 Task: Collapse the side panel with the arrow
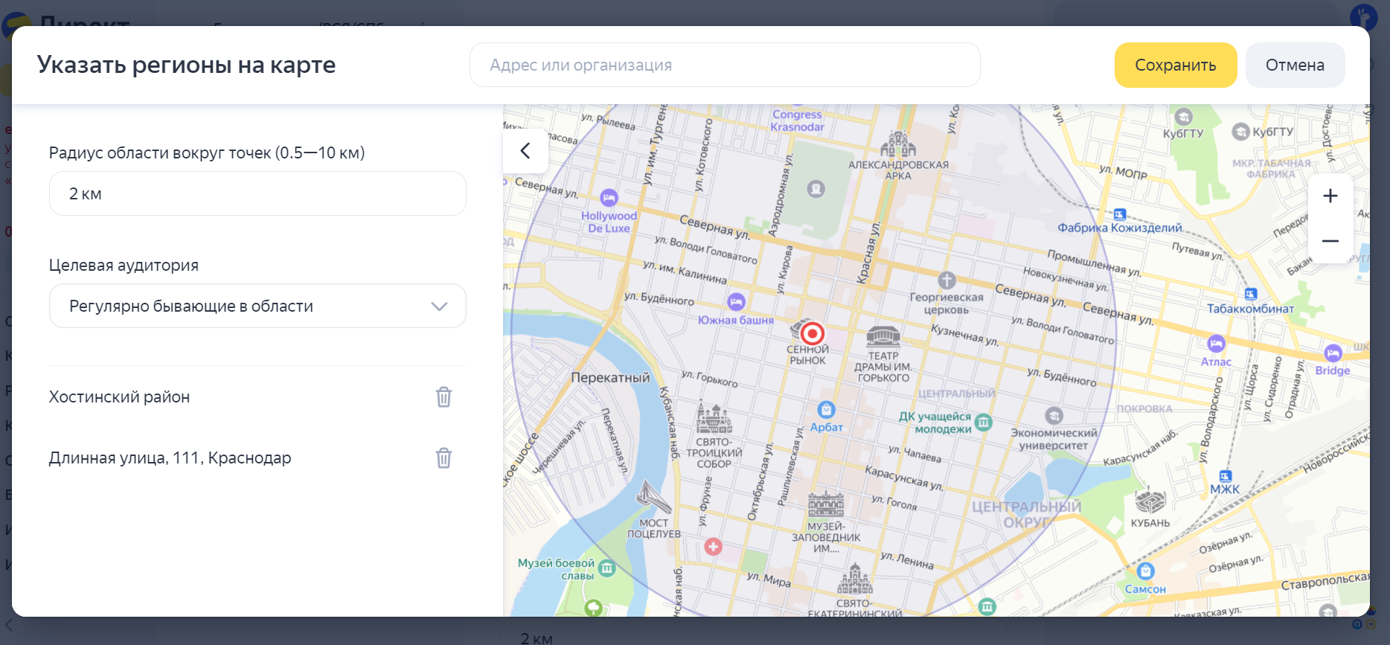point(525,151)
